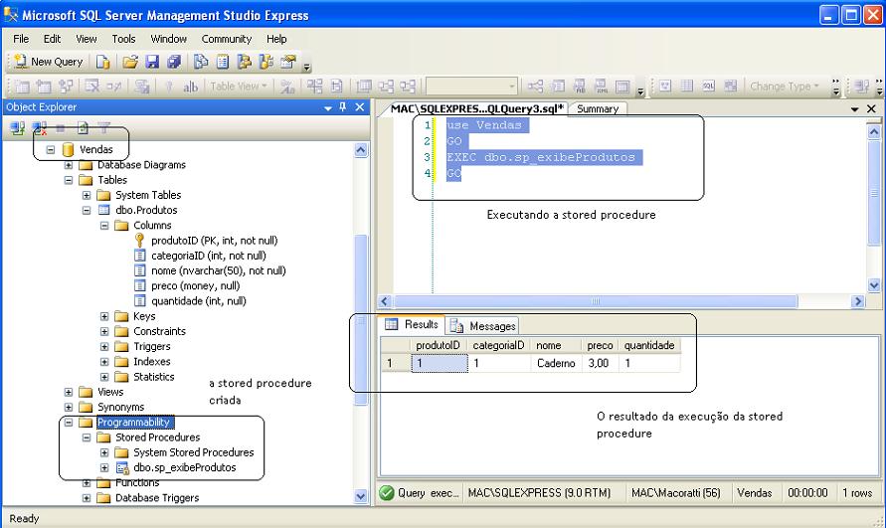Screen dimensions: 886x528
Task: Click the Connect icon in Object Explorer
Action: (17, 128)
